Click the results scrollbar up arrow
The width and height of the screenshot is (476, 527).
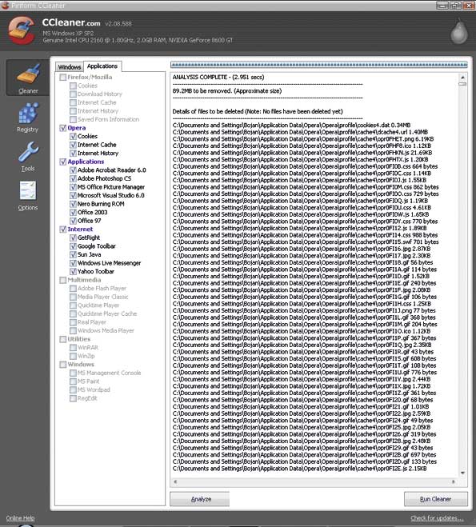[462, 78]
